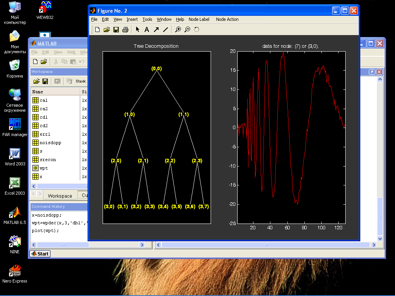Save workspace icon in Workspace panel toolbar
395x296 pixels.
(45, 81)
